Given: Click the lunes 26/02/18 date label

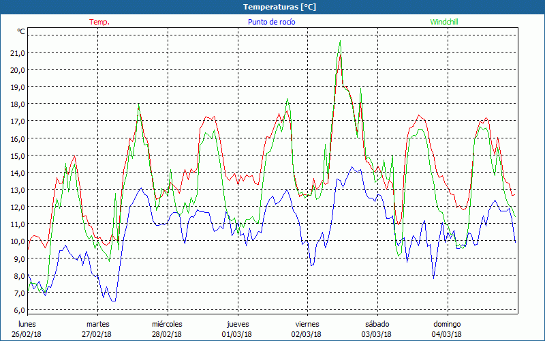Looking at the screenshot, I should tap(27, 329).
